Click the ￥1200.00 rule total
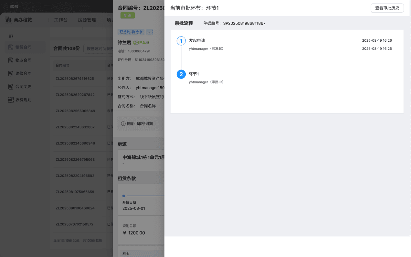This screenshot has height=257, width=411. point(134,233)
